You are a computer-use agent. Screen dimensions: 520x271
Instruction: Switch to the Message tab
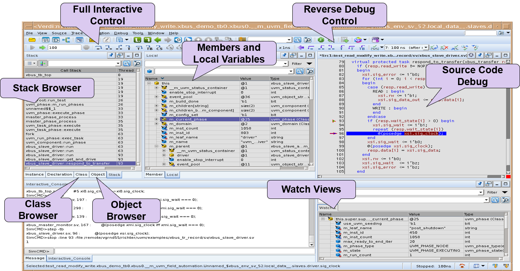(35, 258)
